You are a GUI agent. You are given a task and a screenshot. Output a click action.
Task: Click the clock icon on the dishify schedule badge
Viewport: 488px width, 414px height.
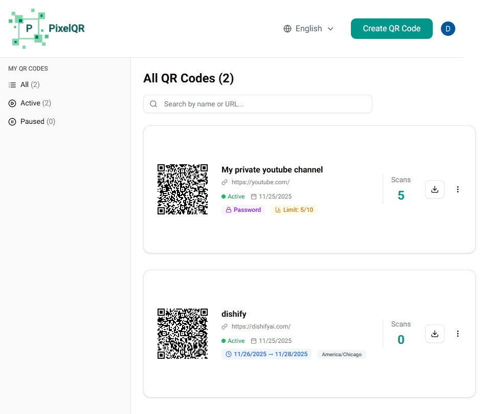tap(228, 354)
